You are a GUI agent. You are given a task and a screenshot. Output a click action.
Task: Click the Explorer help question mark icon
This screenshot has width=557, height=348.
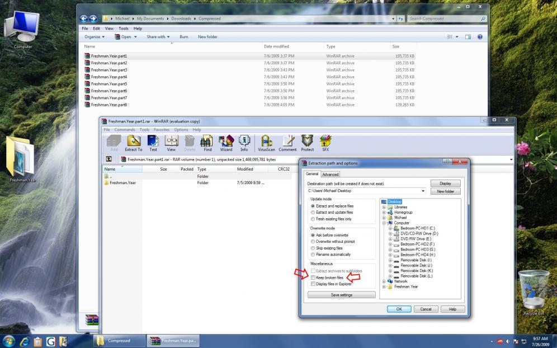[x=480, y=37]
